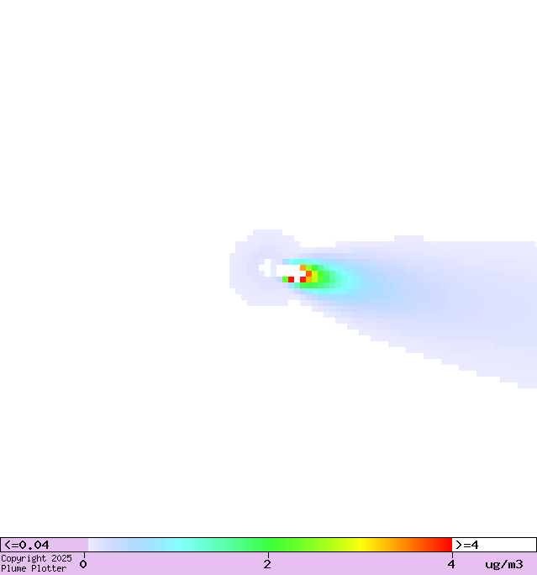The image size is (537, 575).
Task: Click the '2' tick label on the scale
Action: (x=267, y=564)
